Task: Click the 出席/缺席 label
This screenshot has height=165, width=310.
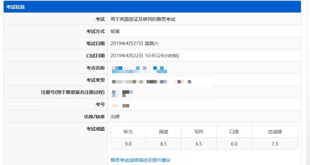Action: tap(94, 117)
